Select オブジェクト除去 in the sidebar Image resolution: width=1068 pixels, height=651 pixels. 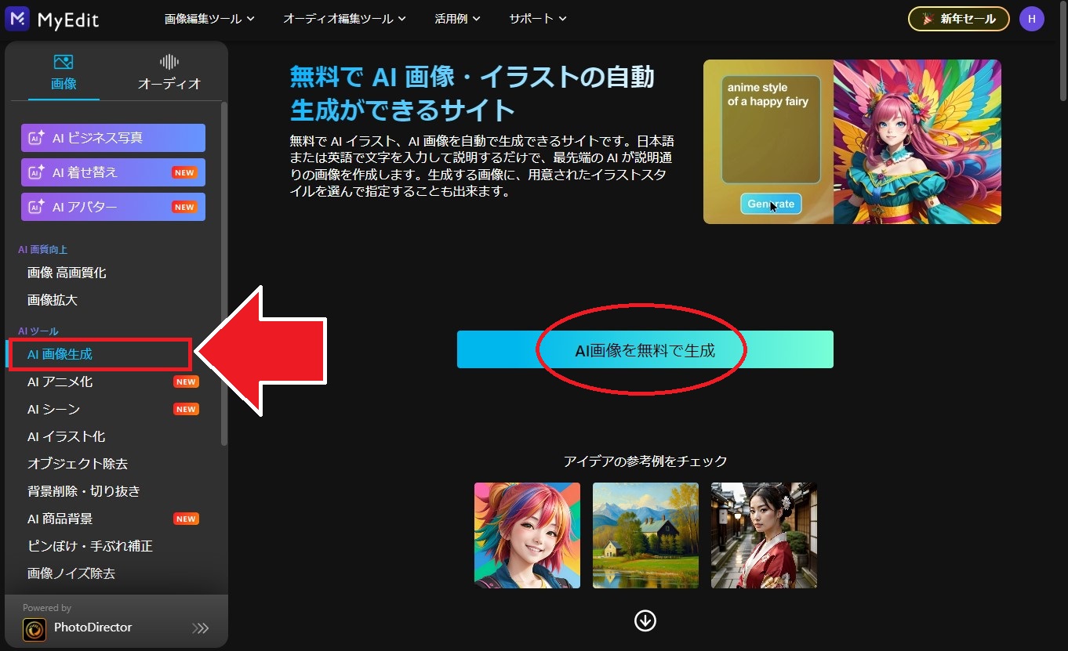pos(78,464)
